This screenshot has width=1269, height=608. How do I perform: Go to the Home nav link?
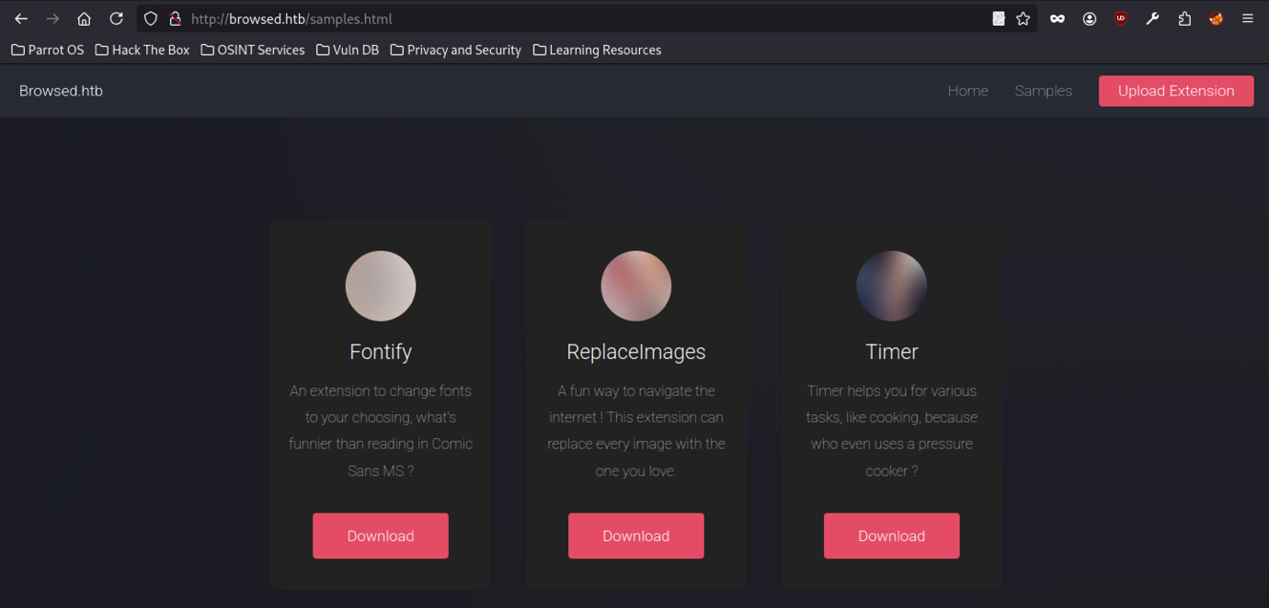pyautogui.click(x=967, y=91)
